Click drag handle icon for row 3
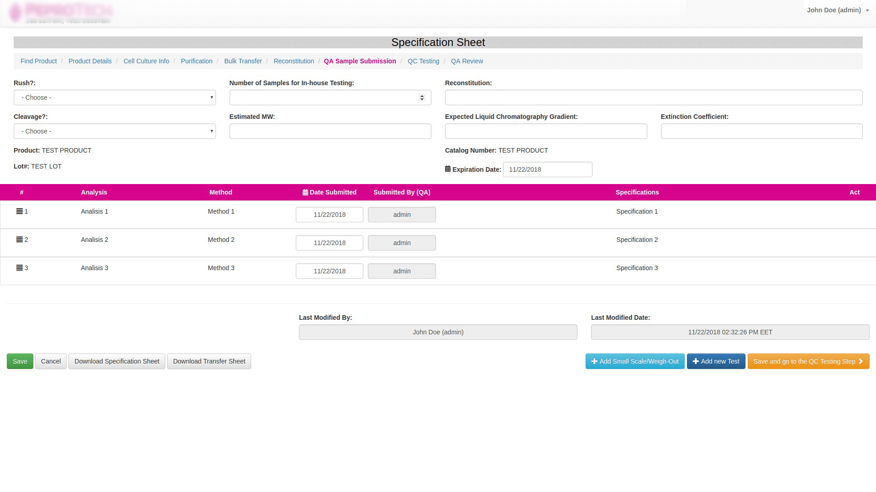The height and width of the screenshot is (492, 876). pyautogui.click(x=19, y=268)
